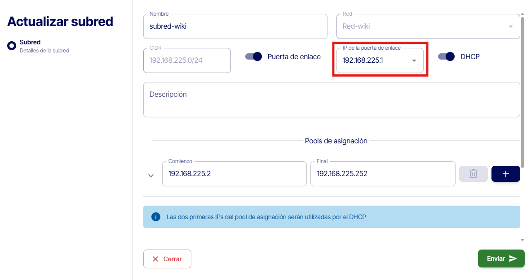Expand the allocation pool row chevron
The height and width of the screenshot is (280, 531).
(151, 176)
